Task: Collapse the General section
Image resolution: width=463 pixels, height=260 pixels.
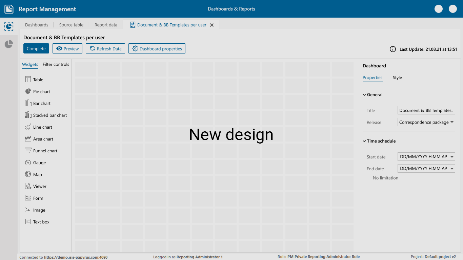Action: coord(364,95)
